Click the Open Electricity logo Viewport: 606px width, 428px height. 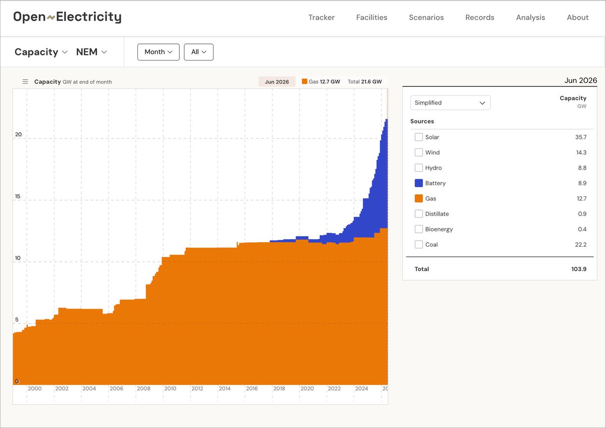point(67,17)
